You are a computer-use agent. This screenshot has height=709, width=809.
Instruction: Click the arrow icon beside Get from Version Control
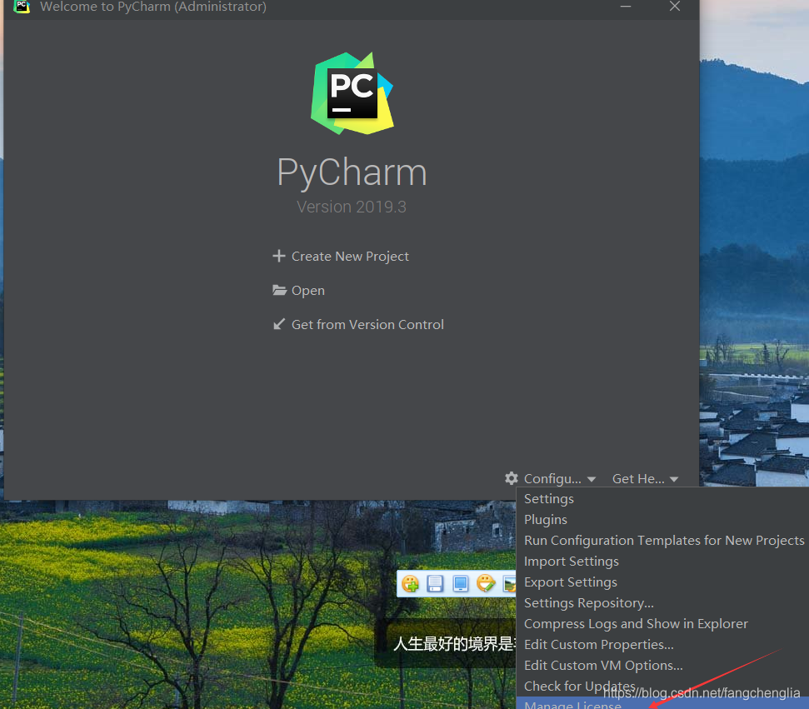click(x=278, y=324)
